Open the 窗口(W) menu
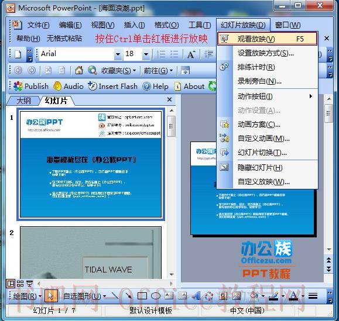The height and width of the screenshot is (321, 339). 287,25
